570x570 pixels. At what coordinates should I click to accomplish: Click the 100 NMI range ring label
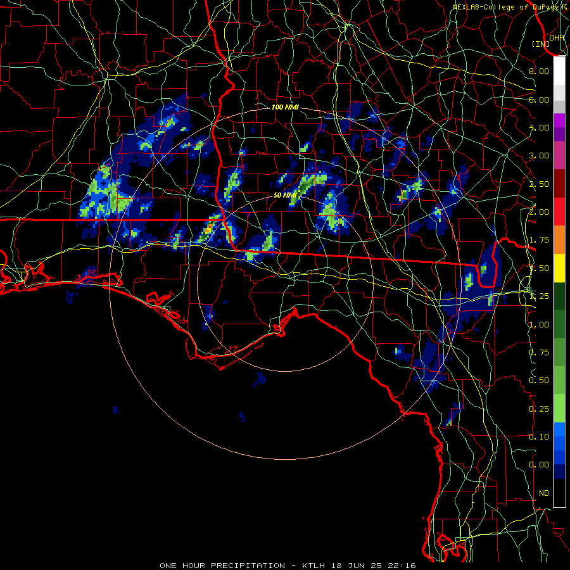[x=285, y=107]
